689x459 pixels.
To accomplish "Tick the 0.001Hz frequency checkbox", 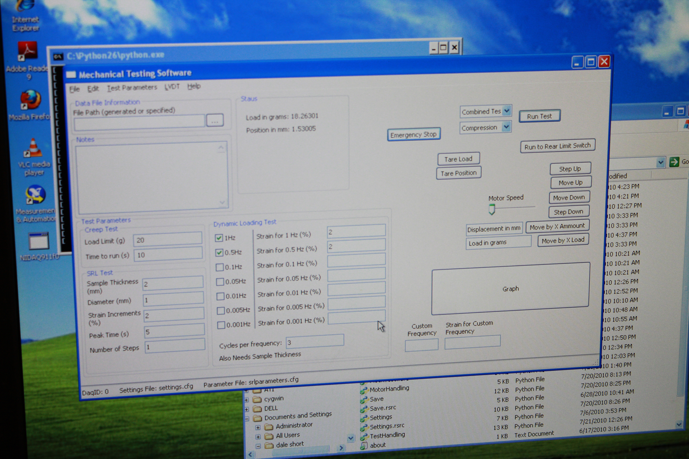I will point(221,325).
